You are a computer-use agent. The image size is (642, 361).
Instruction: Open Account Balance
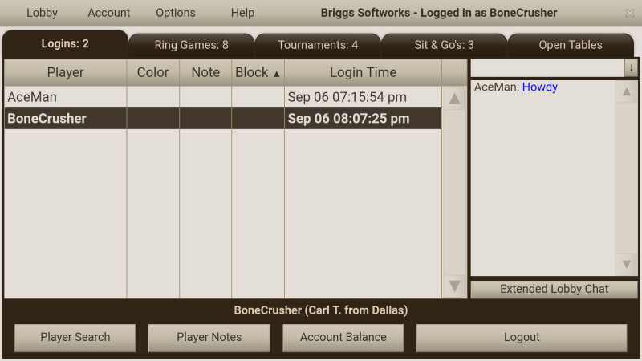343,337
